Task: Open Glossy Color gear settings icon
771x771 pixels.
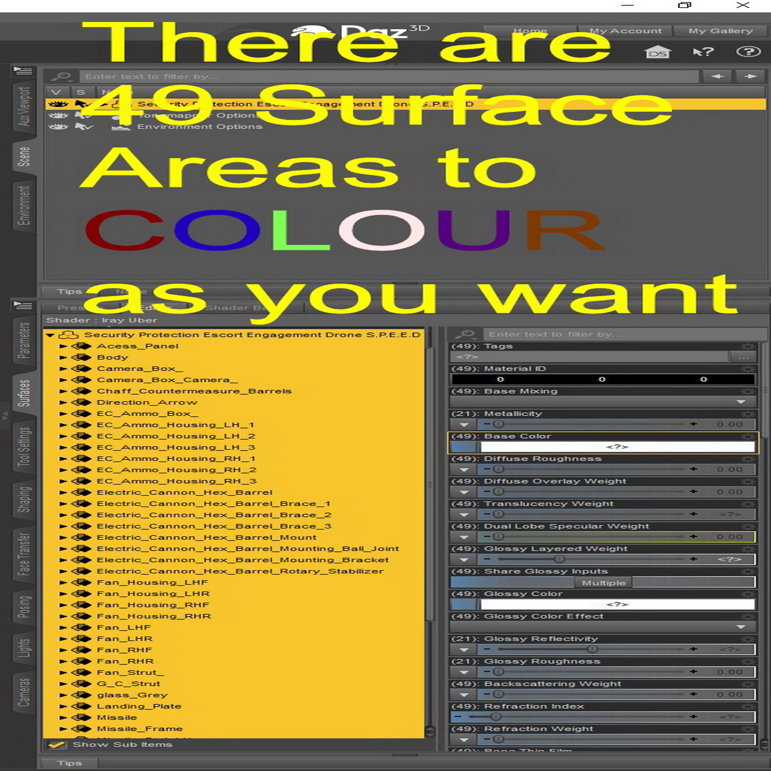Action: (x=748, y=594)
